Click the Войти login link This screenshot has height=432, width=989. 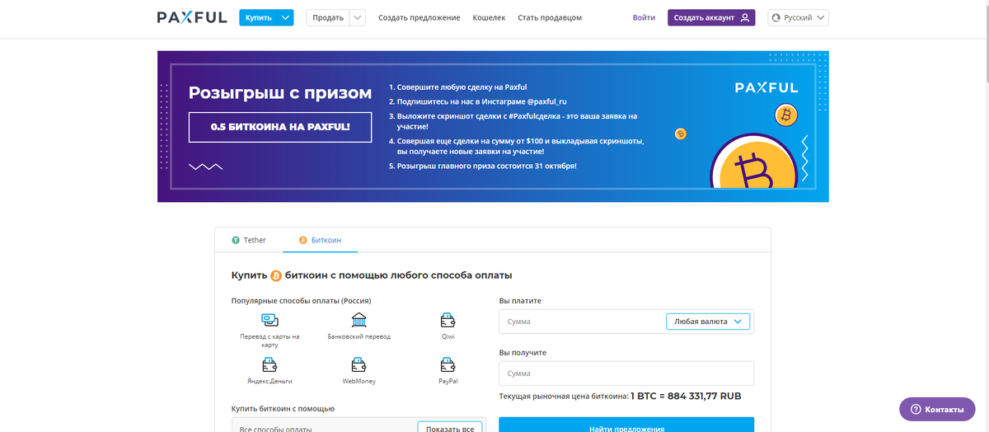pyautogui.click(x=644, y=17)
